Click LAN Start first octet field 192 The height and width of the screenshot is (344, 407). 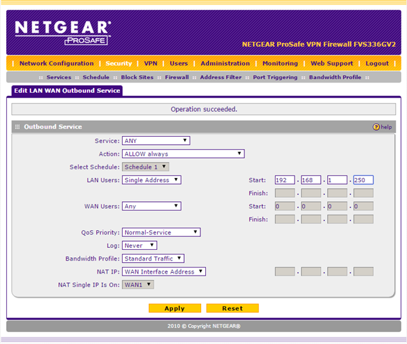pos(284,180)
